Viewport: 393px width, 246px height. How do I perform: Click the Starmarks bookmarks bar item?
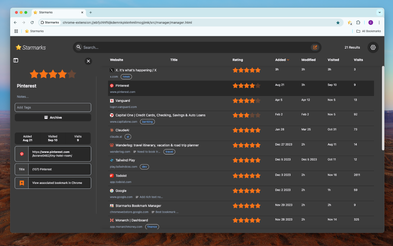click(34, 31)
